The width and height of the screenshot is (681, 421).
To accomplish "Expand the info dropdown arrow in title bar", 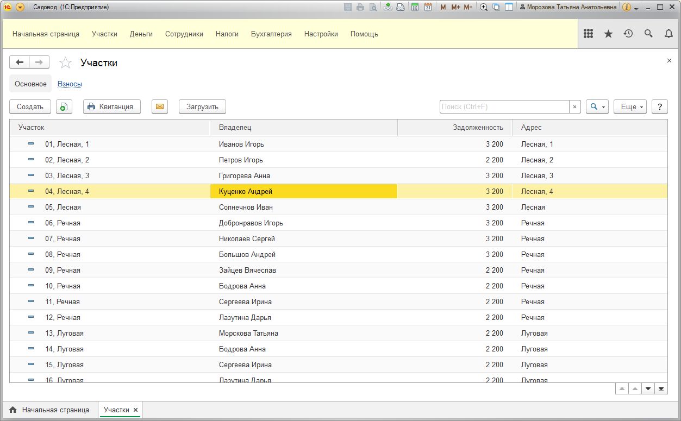I will (x=636, y=8).
